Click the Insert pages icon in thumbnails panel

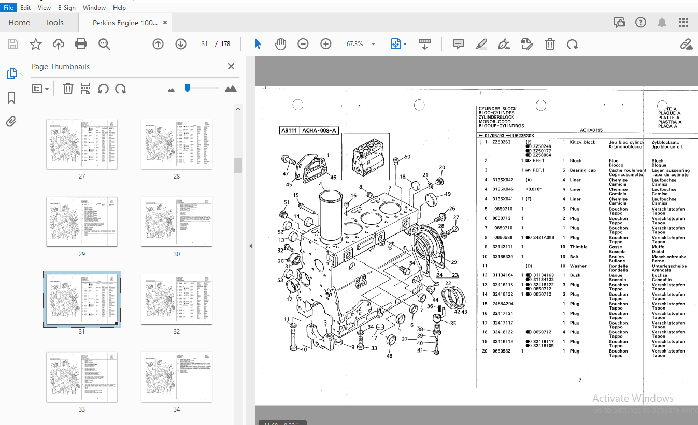pyautogui.click(x=86, y=89)
